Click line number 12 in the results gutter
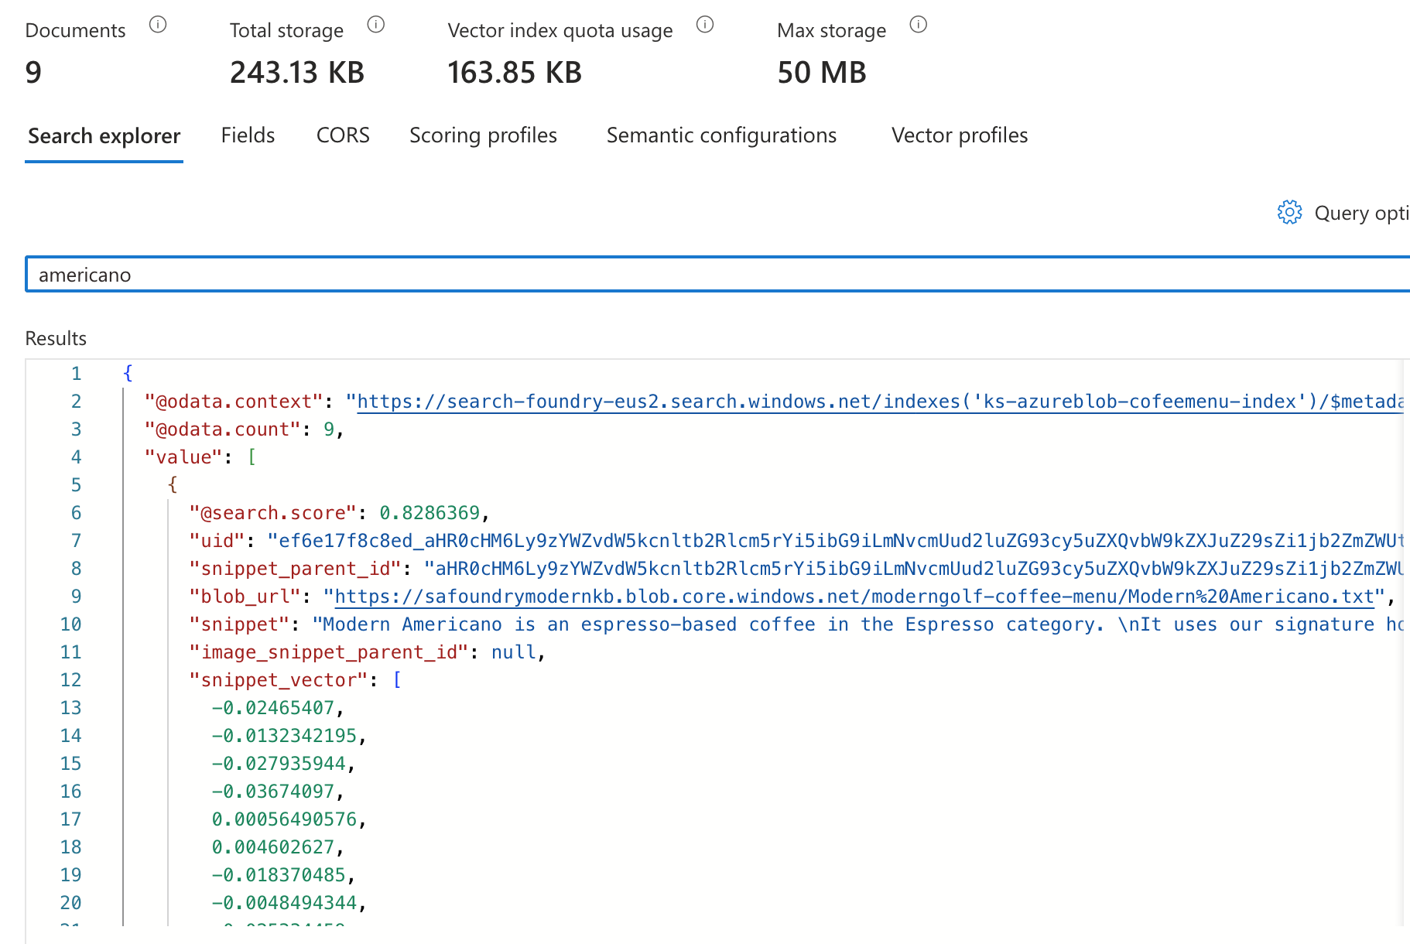 click(x=70, y=680)
